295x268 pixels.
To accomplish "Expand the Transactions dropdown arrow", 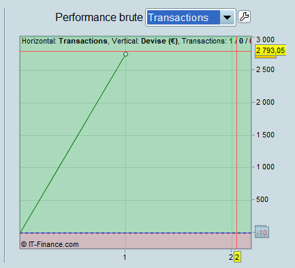I will pos(227,18).
